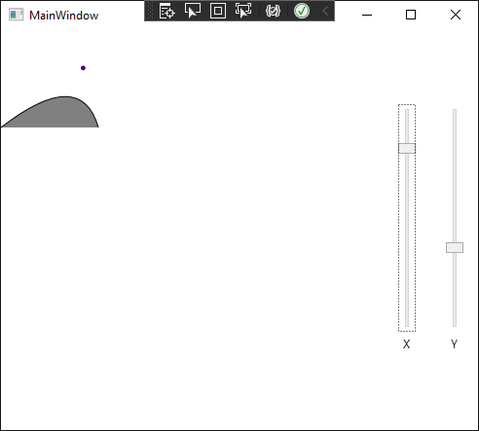Click the purple dot control point
Screen dimensions: 479x431
83,68
